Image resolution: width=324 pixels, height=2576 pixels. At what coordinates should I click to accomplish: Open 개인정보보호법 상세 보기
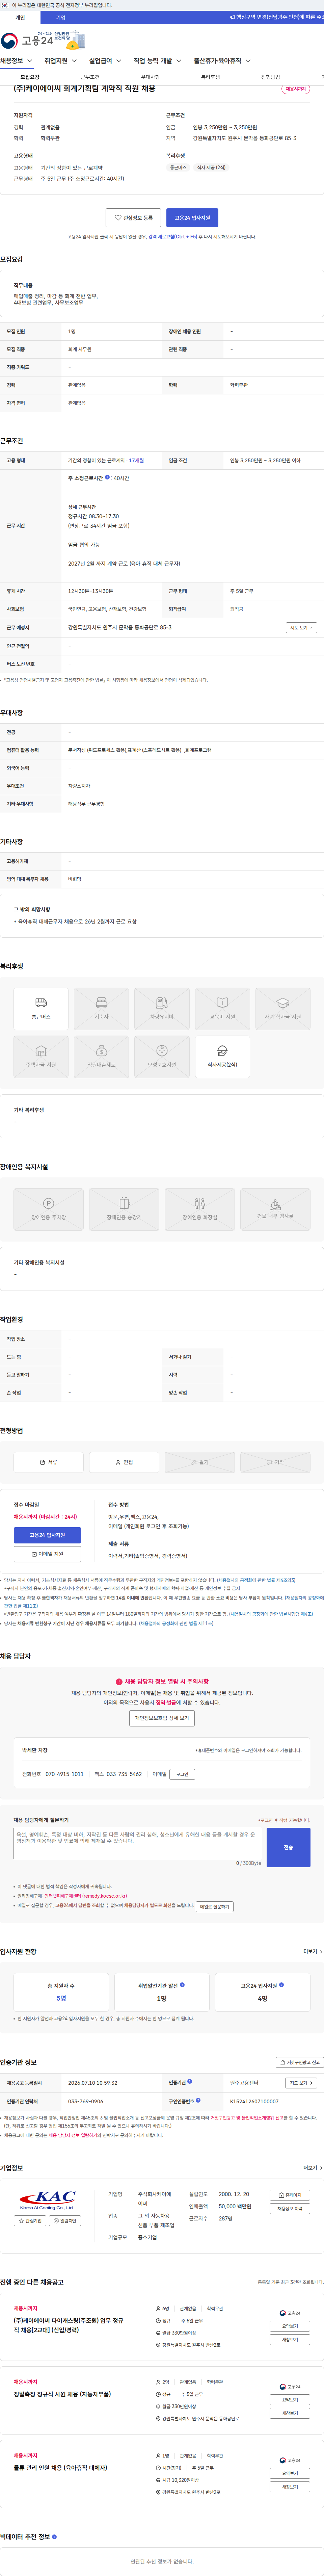coord(162,1718)
